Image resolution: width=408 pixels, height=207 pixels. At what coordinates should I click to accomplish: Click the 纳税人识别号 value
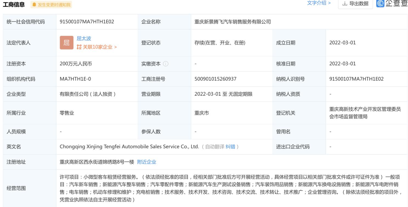356,79
